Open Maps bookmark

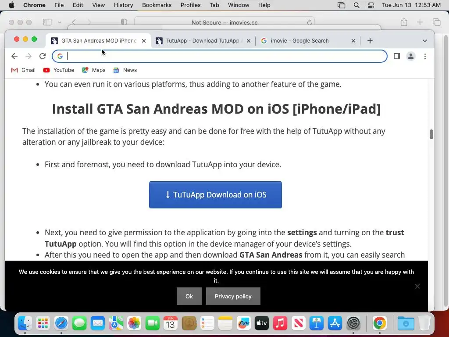[x=94, y=70]
